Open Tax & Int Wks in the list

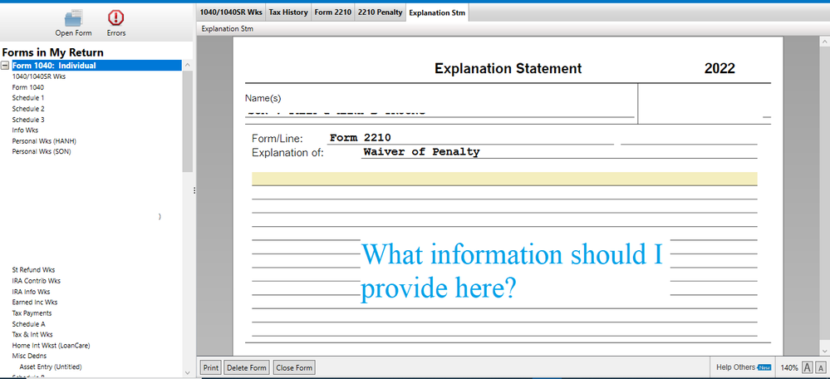click(x=32, y=335)
